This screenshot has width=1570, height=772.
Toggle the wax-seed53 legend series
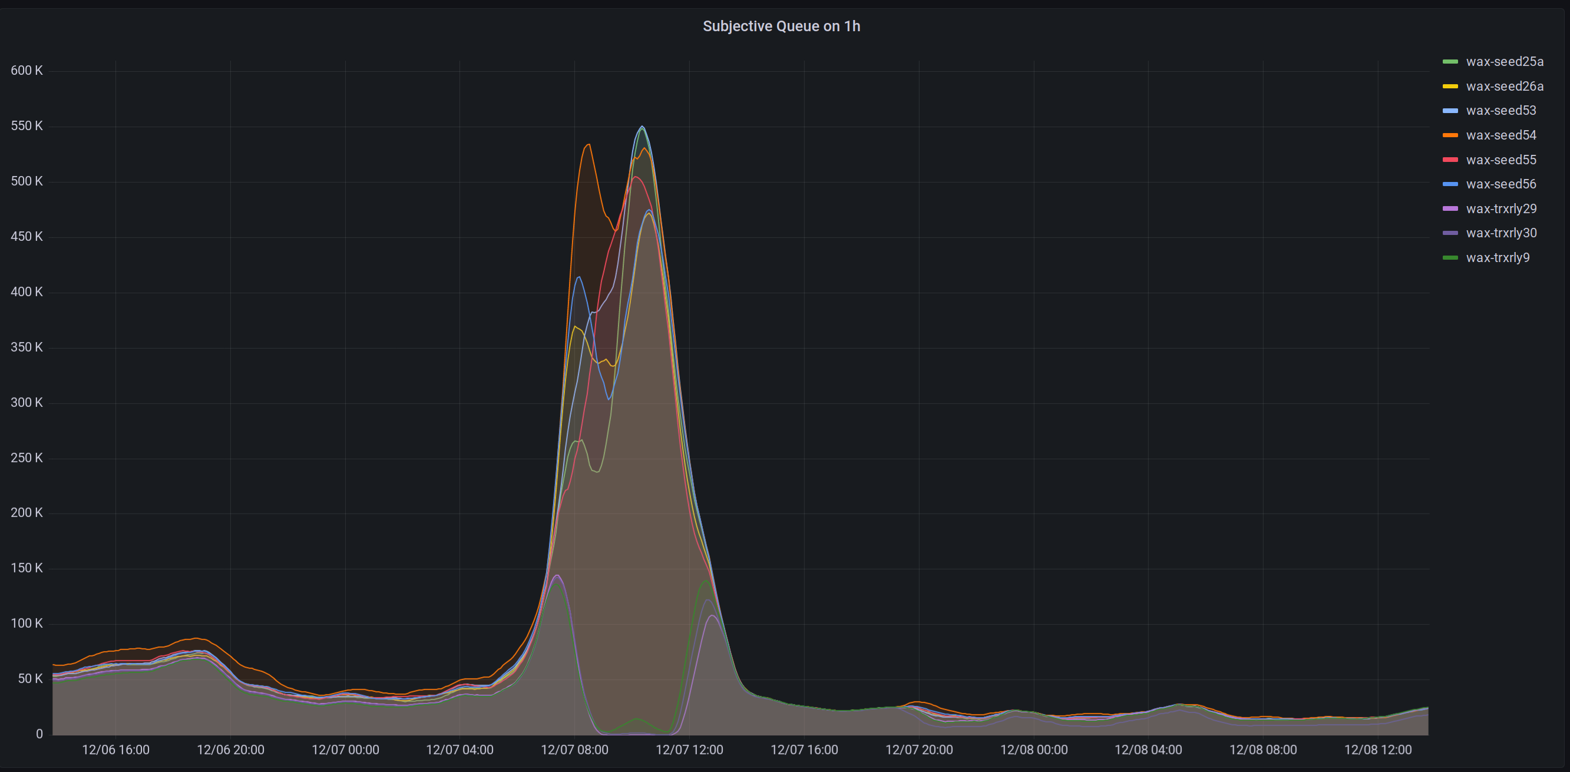coord(1500,110)
